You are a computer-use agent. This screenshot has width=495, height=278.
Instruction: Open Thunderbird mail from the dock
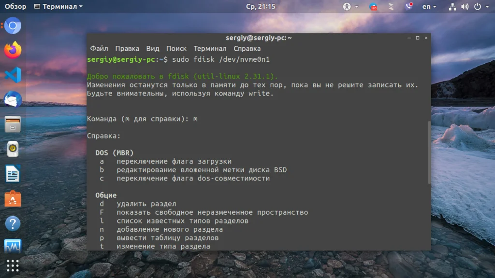[x=13, y=99]
